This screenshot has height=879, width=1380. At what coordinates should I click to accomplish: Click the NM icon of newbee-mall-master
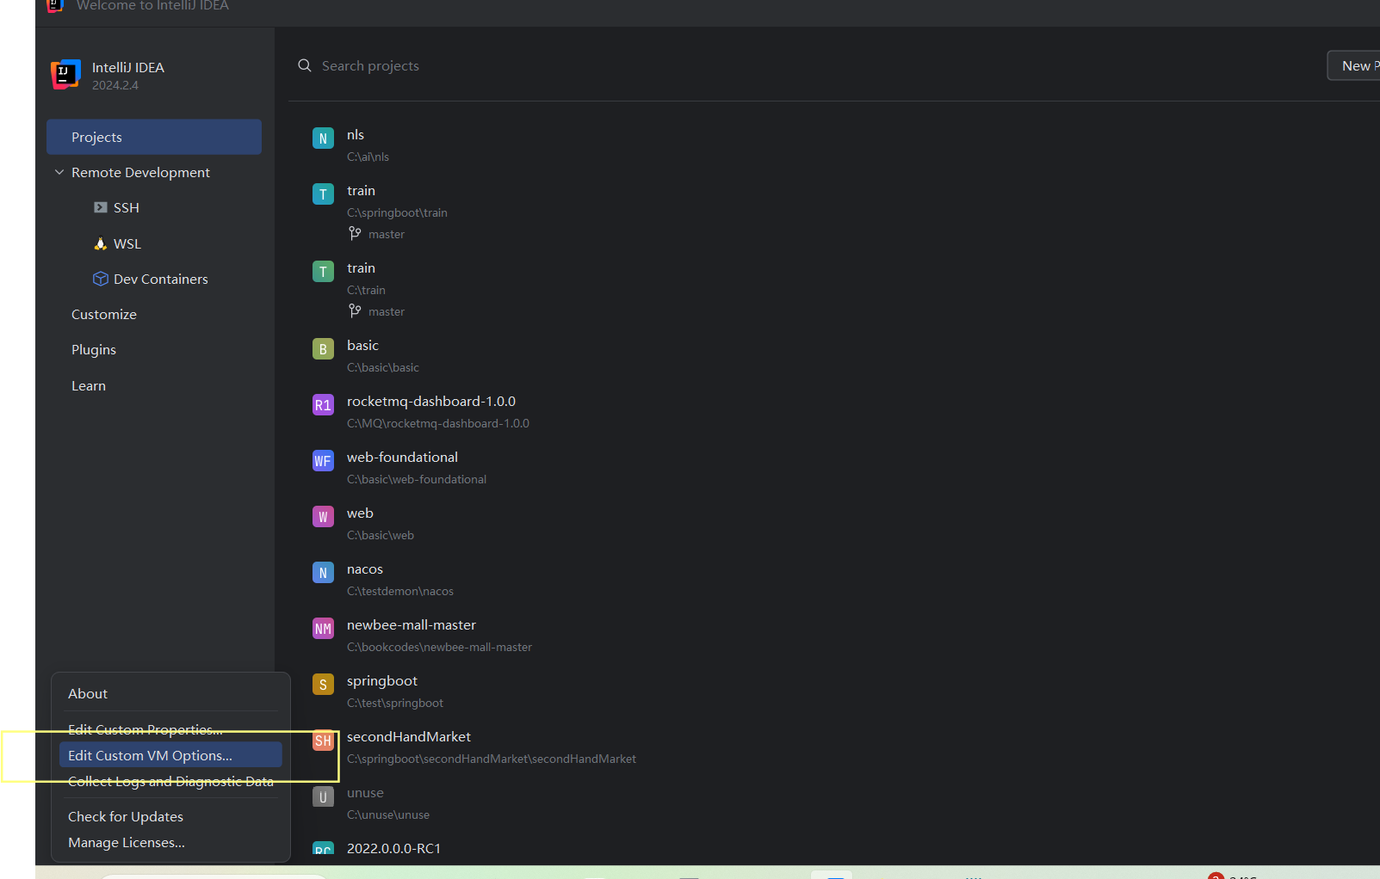pos(323,629)
